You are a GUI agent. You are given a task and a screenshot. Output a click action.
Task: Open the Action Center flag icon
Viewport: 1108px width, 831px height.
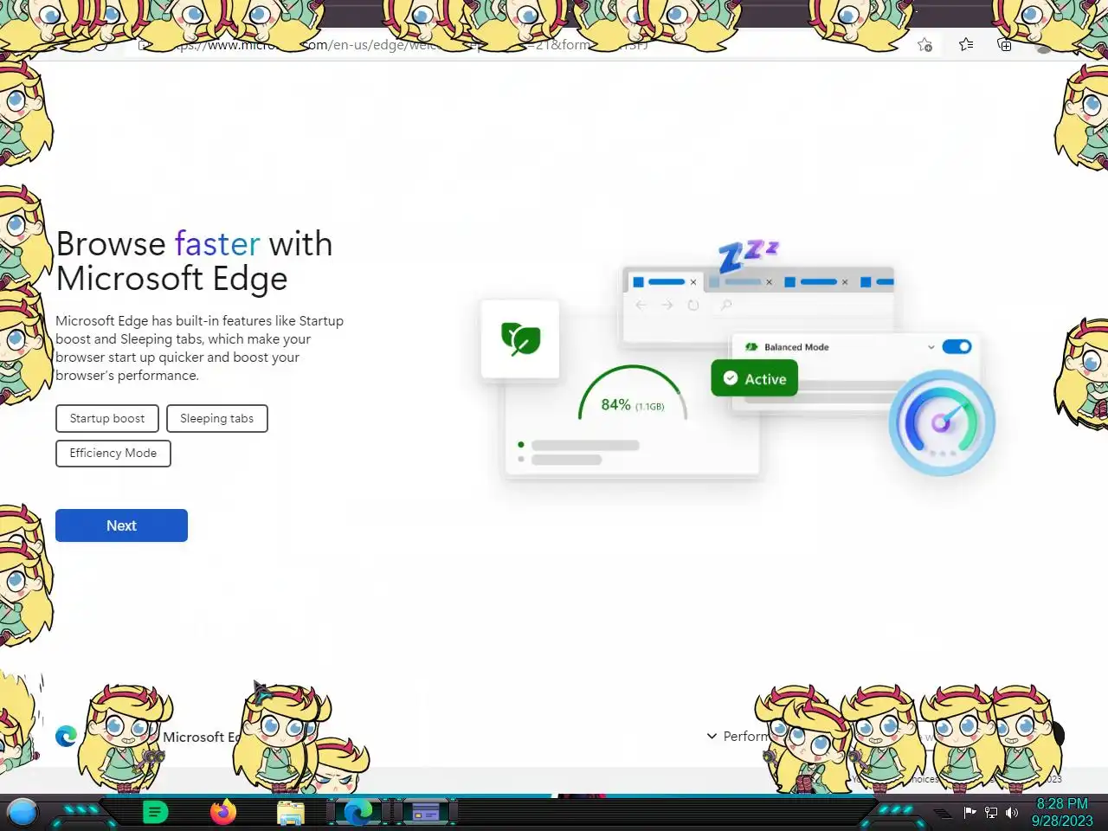tap(969, 813)
